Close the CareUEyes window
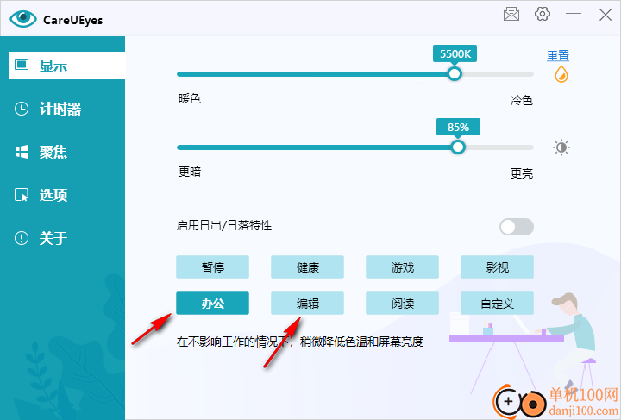Screen dimensions: 621x420 point(605,15)
